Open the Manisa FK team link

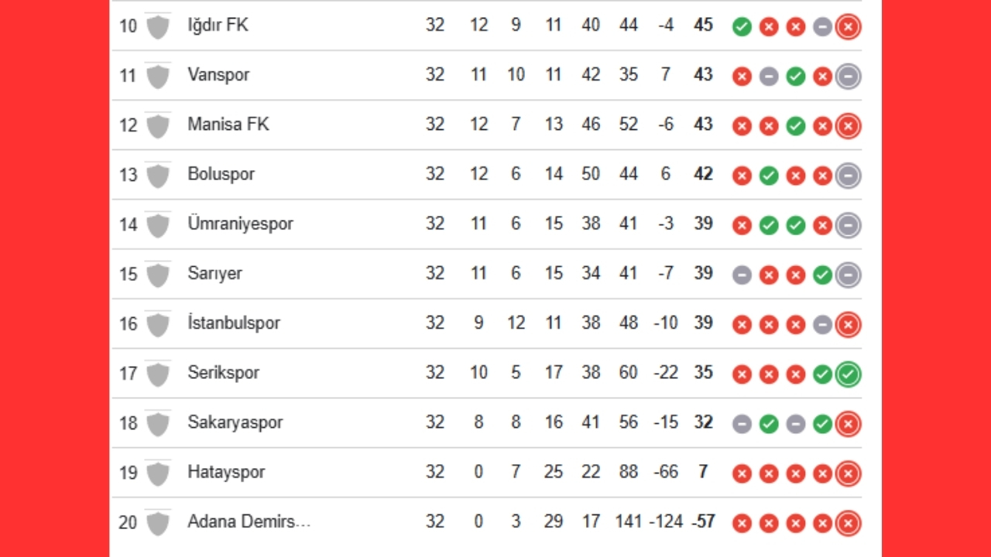[x=228, y=125]
